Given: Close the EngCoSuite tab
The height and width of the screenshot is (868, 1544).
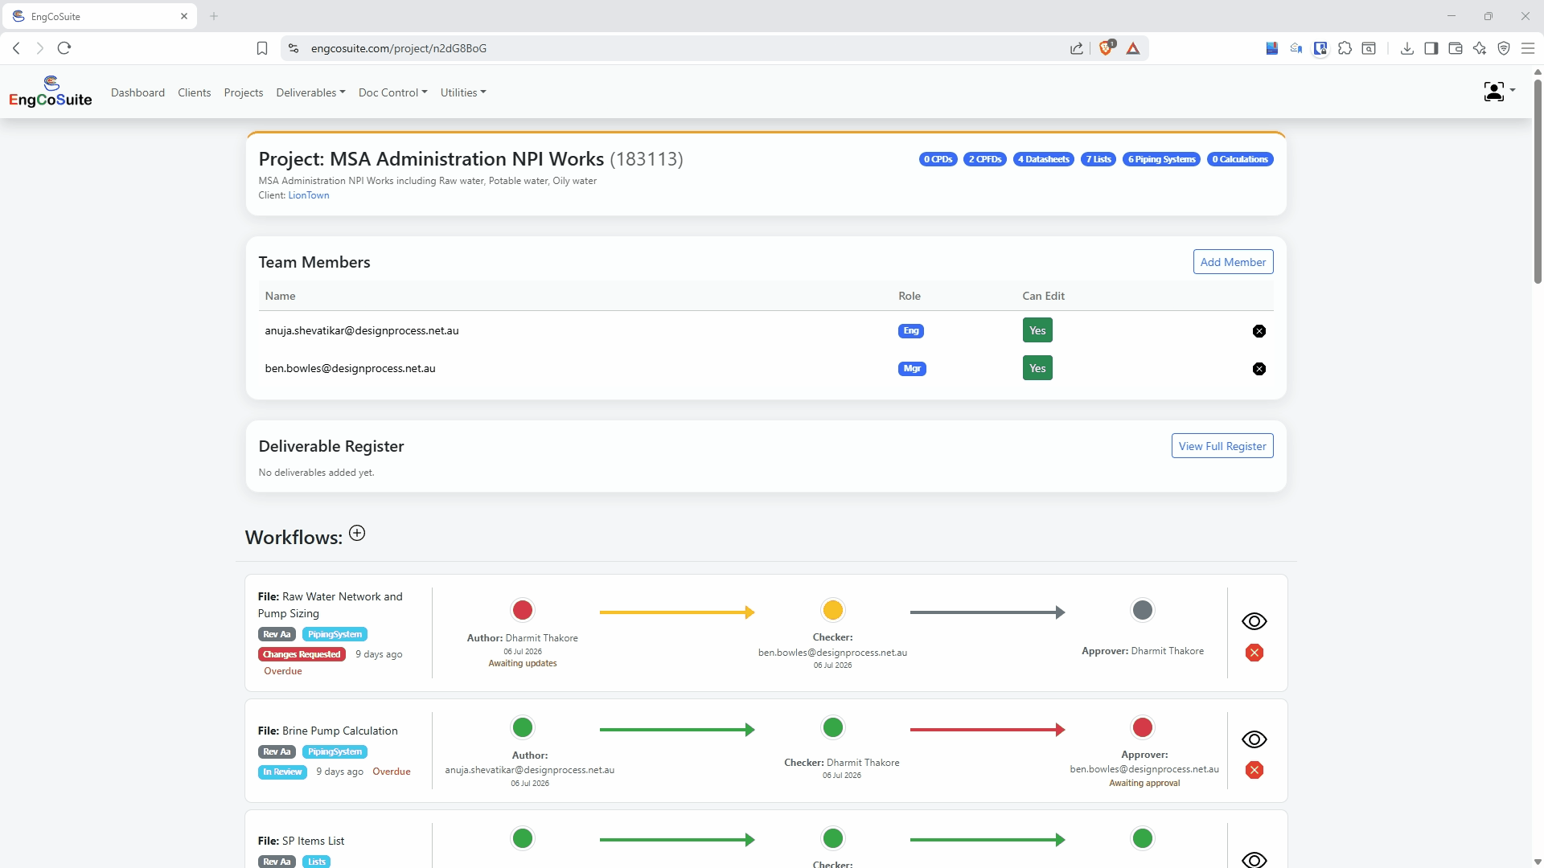Looking at the screenshot, I should pyautogui.click(x=184, y=16).
